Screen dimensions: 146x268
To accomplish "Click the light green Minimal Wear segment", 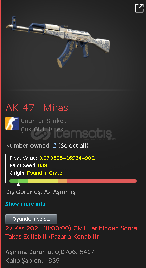I will point(23,181).
